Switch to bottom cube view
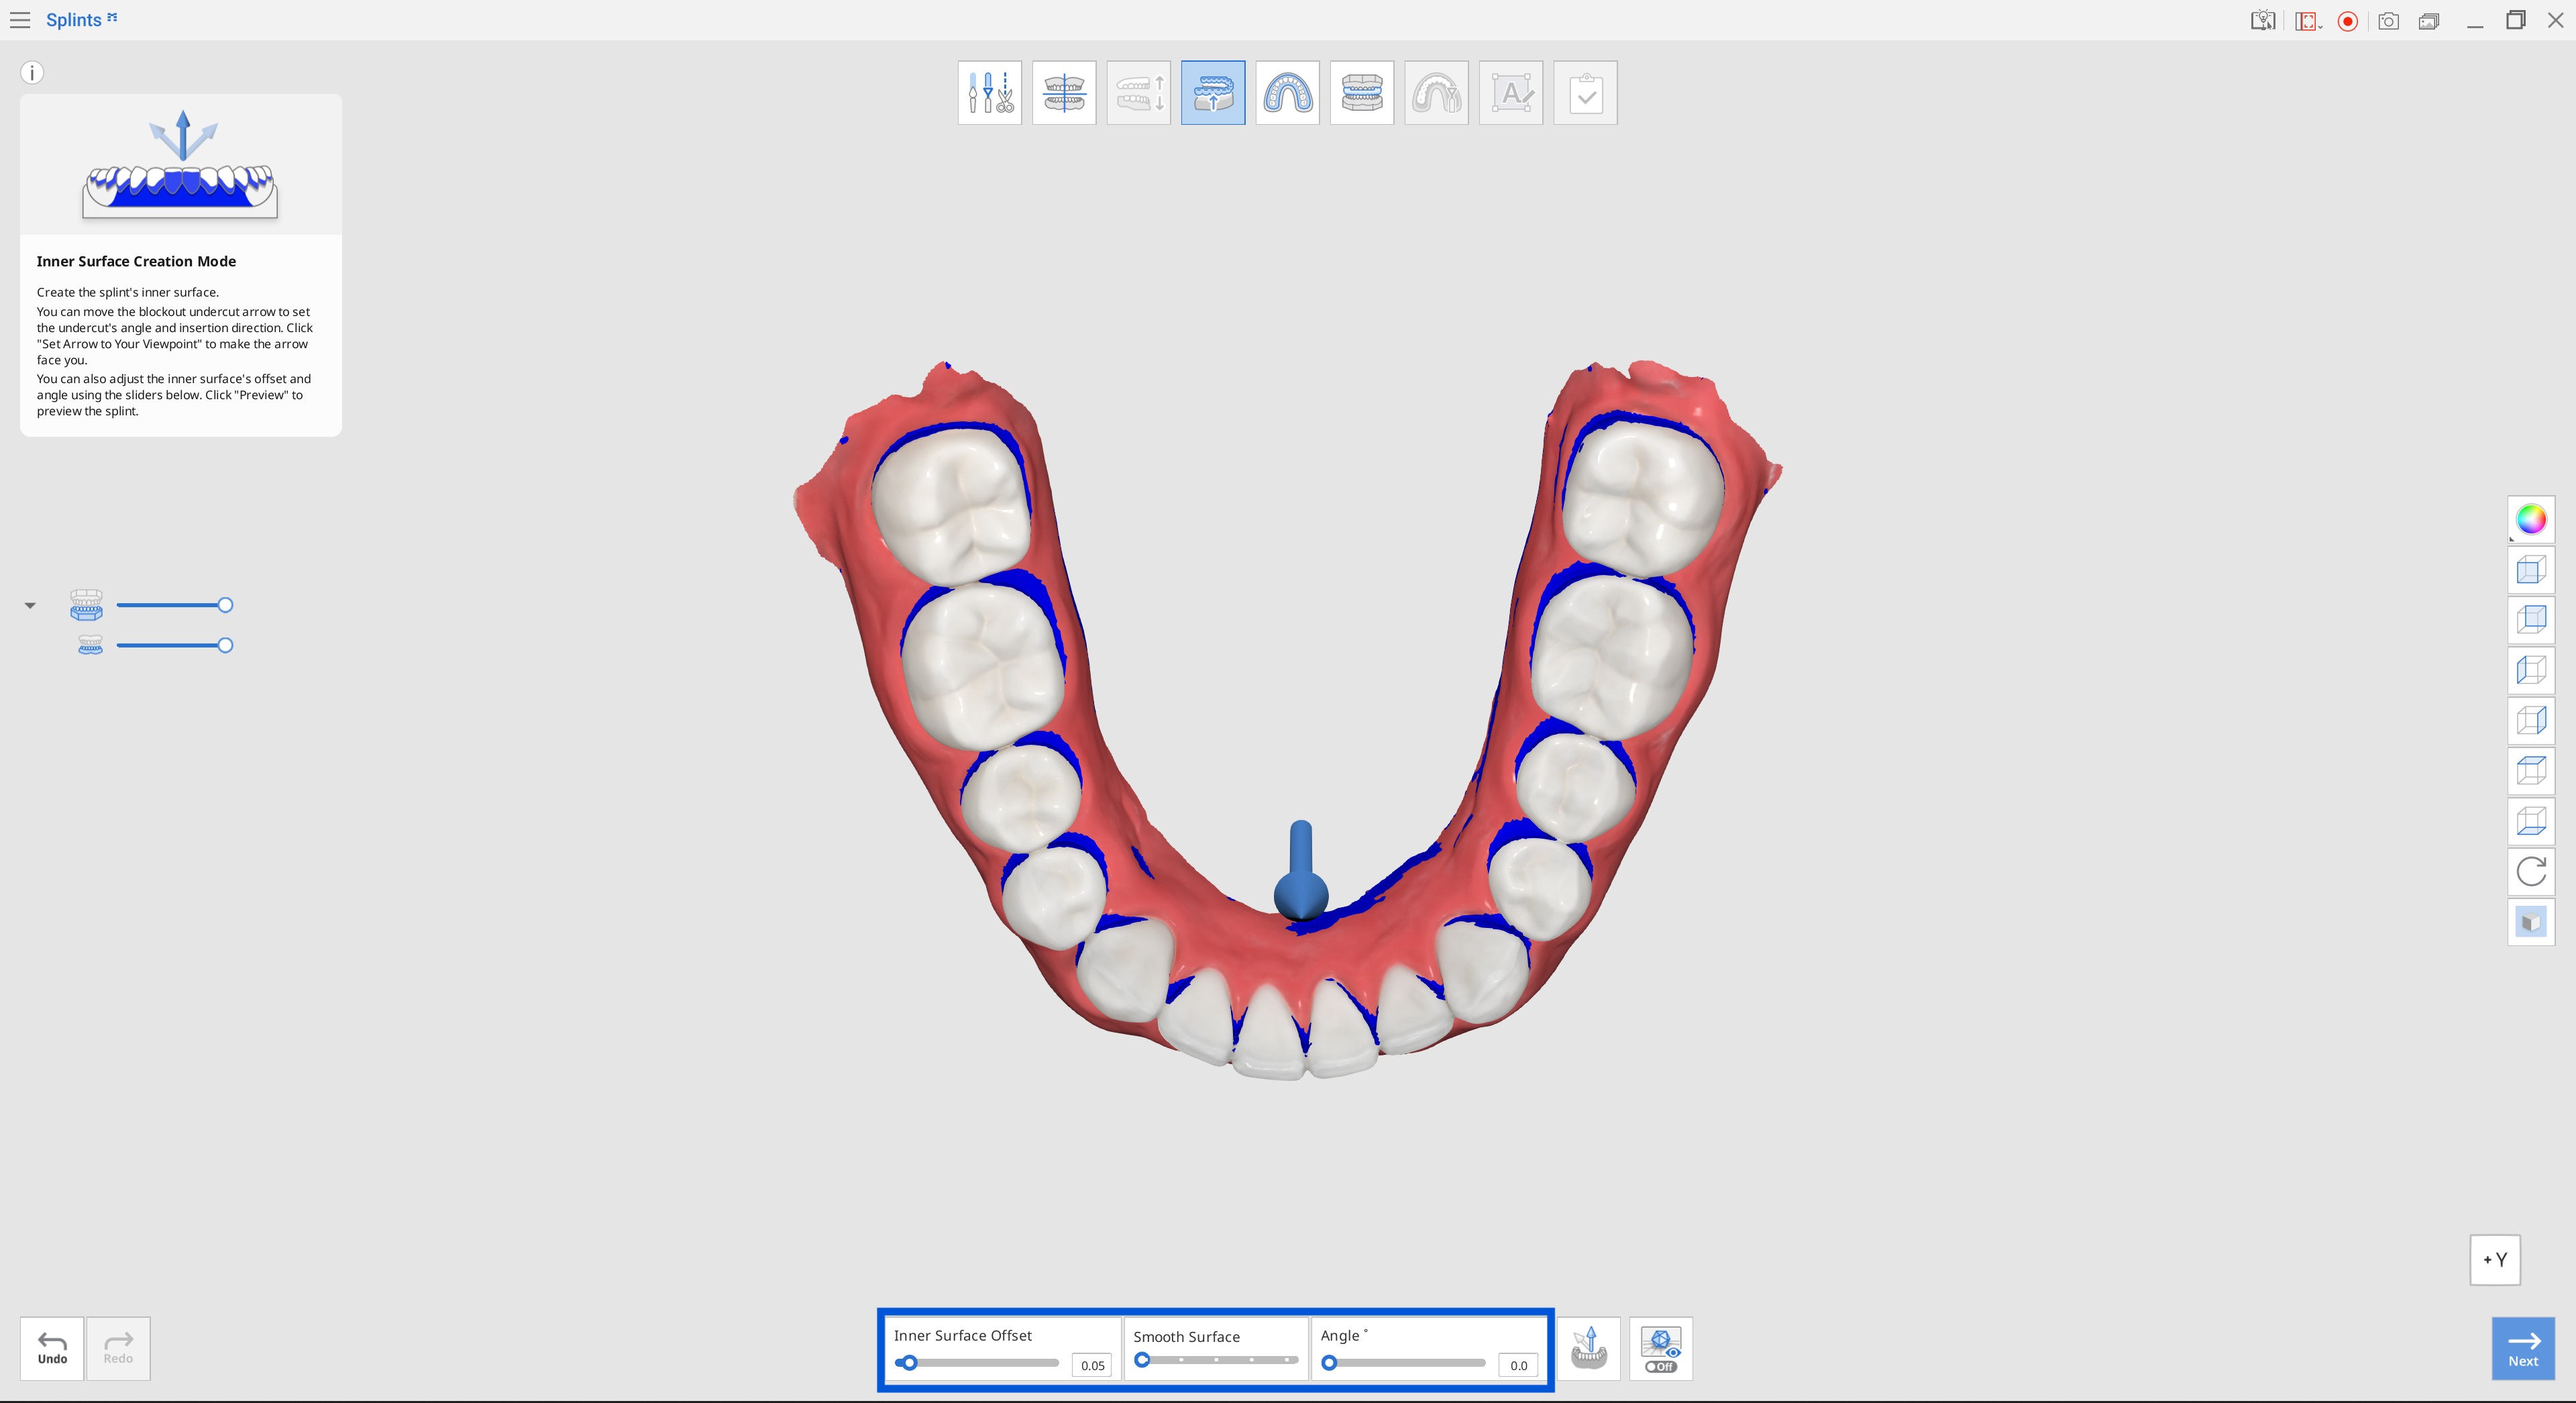2576x1403 pixels. pos(2530,821)
